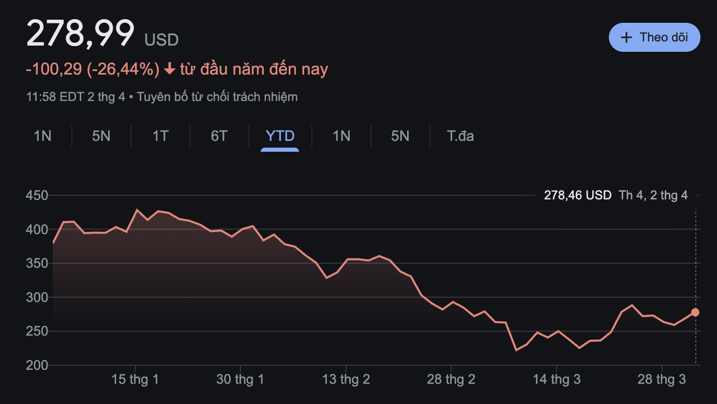Viewport: 717px width, 404px height.
Task: Switch to the 5N five-year tab after YTD
Action: pos(400,136)
